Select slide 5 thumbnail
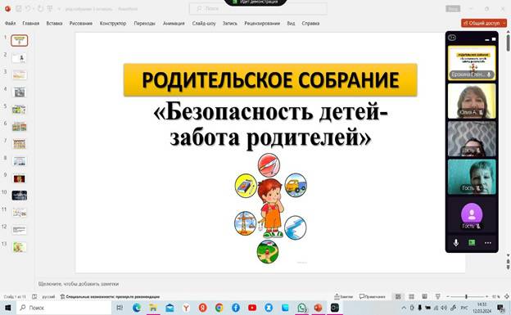The height and width of the screenshot is (315, 511). [x=19, y=110]
